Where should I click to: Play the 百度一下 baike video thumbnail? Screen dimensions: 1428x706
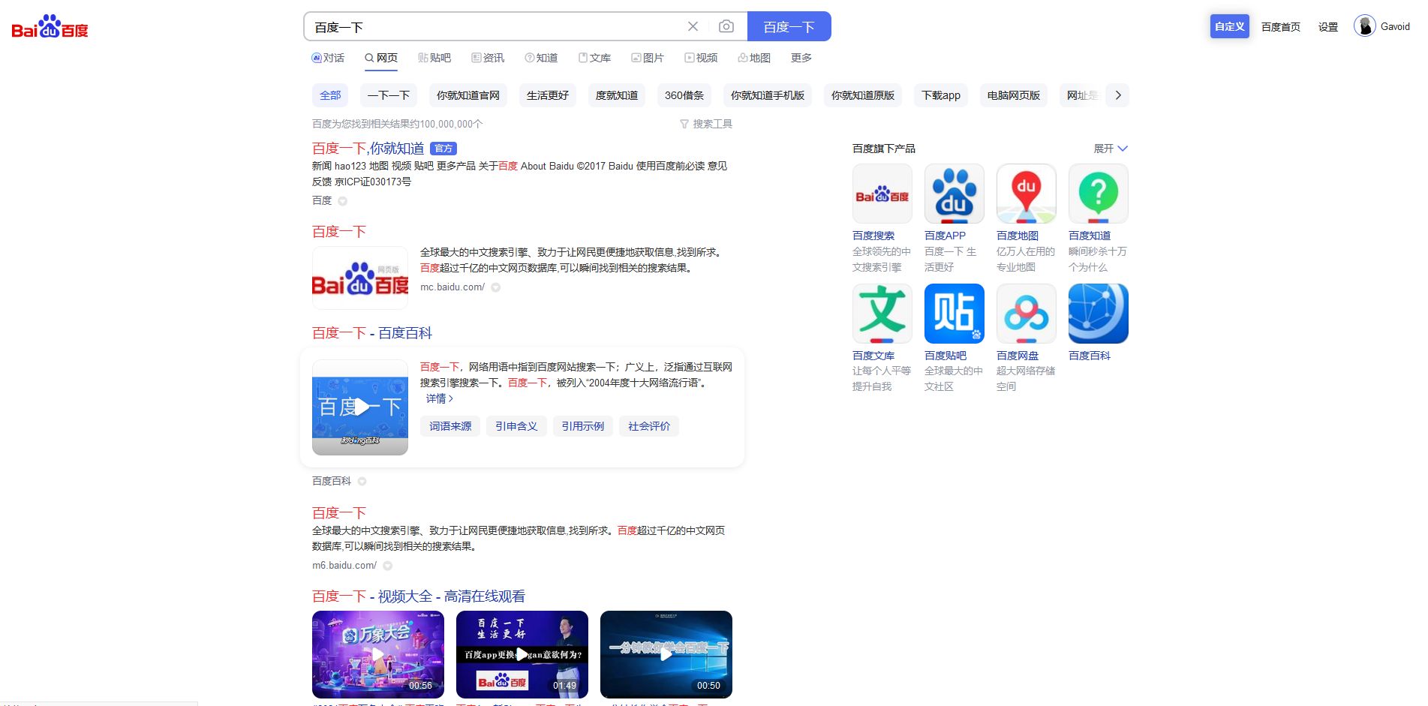tap(360, 407)
